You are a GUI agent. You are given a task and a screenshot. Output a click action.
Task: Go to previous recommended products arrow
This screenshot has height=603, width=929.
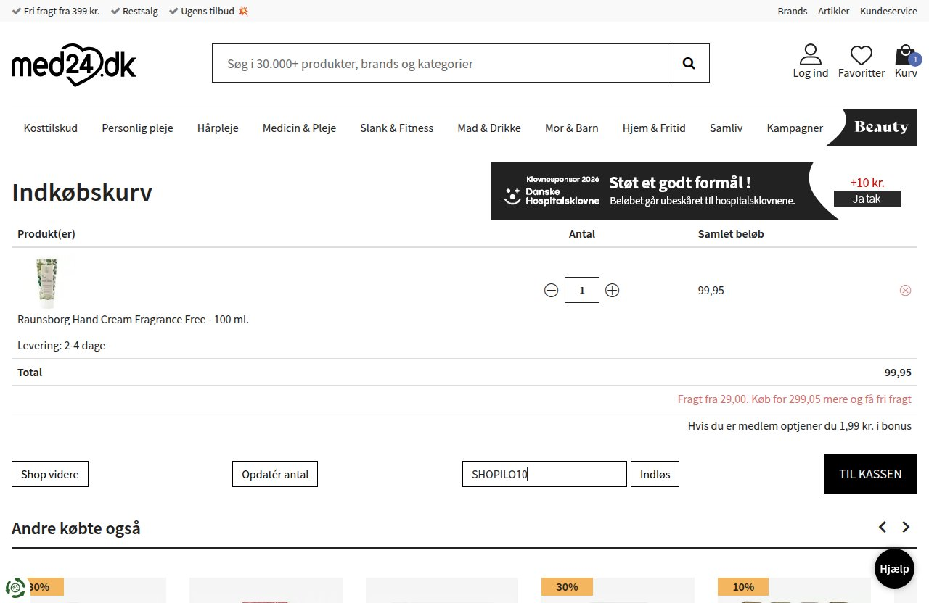point(883,527)
